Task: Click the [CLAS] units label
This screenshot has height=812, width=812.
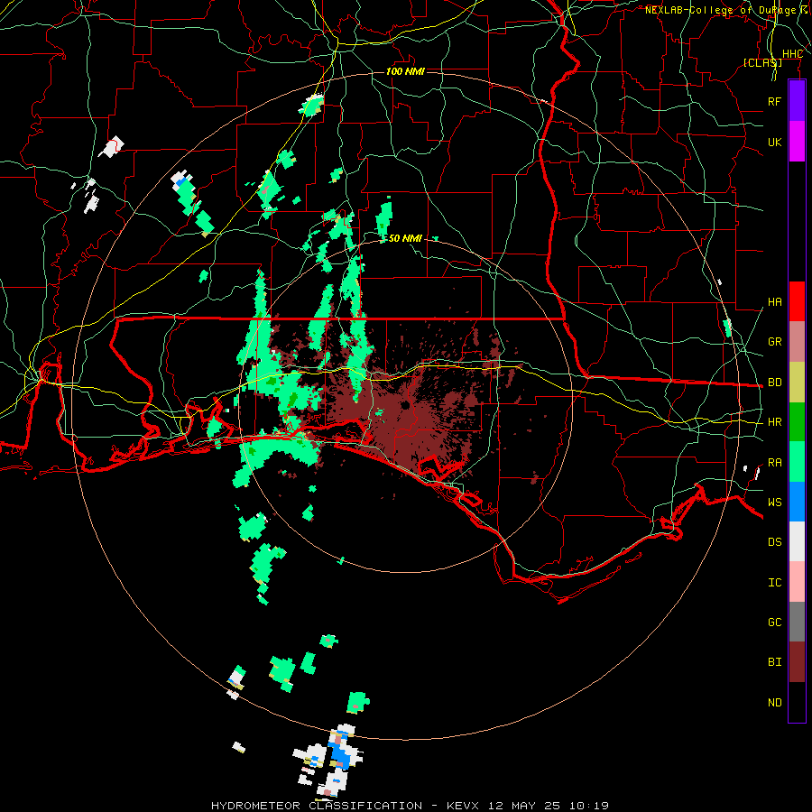Action: click(762, 62)
